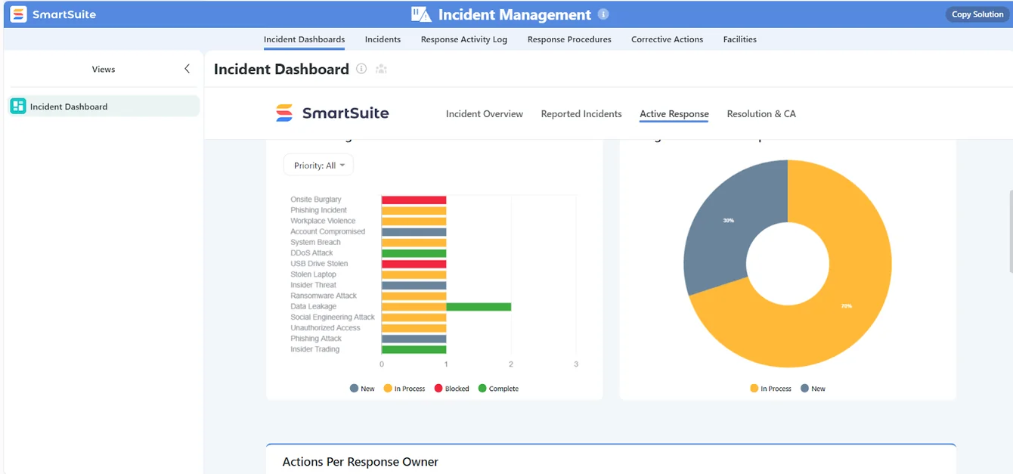Viewport: 1013px width, 474px height.
Task: Click the SmartSuite logo icon in header
Action: [x=18, y=14]
